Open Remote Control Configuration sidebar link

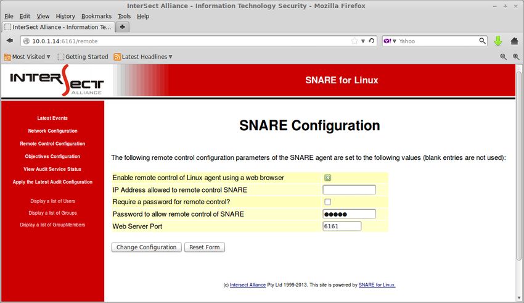[52, 143]
